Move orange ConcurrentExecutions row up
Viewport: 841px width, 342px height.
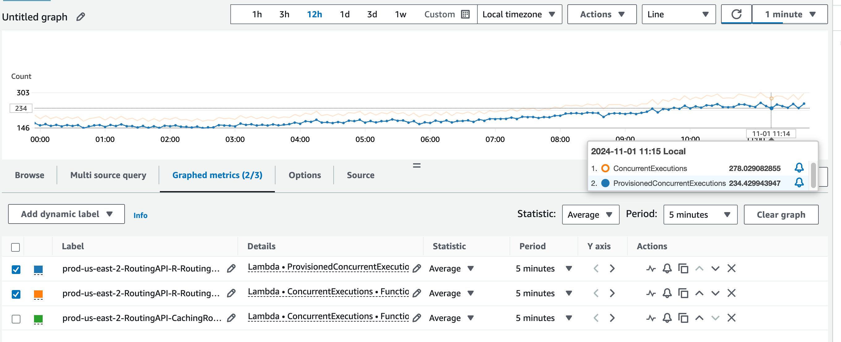tap(699, 293)
